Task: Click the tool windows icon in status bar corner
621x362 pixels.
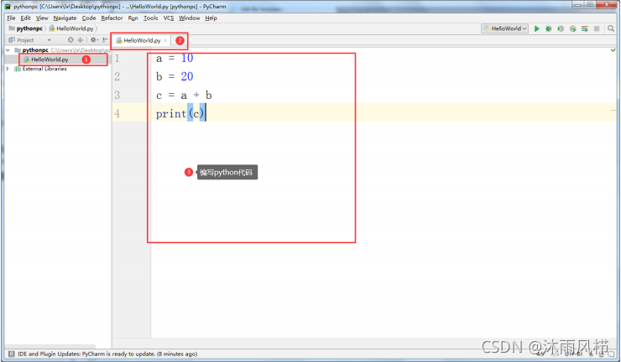Action: click(x=11, y=354)
